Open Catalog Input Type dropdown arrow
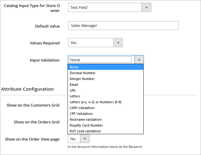The width and height of the screenshot is (201, 155). pos(146,7)
